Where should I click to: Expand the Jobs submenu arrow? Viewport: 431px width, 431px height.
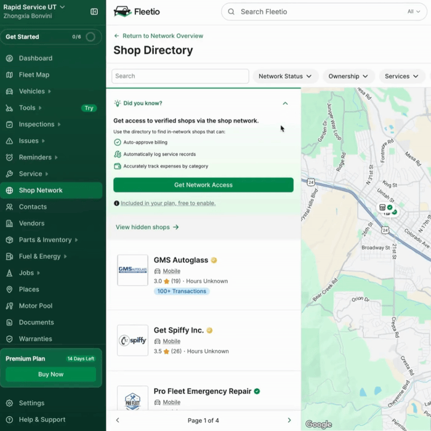38,273
